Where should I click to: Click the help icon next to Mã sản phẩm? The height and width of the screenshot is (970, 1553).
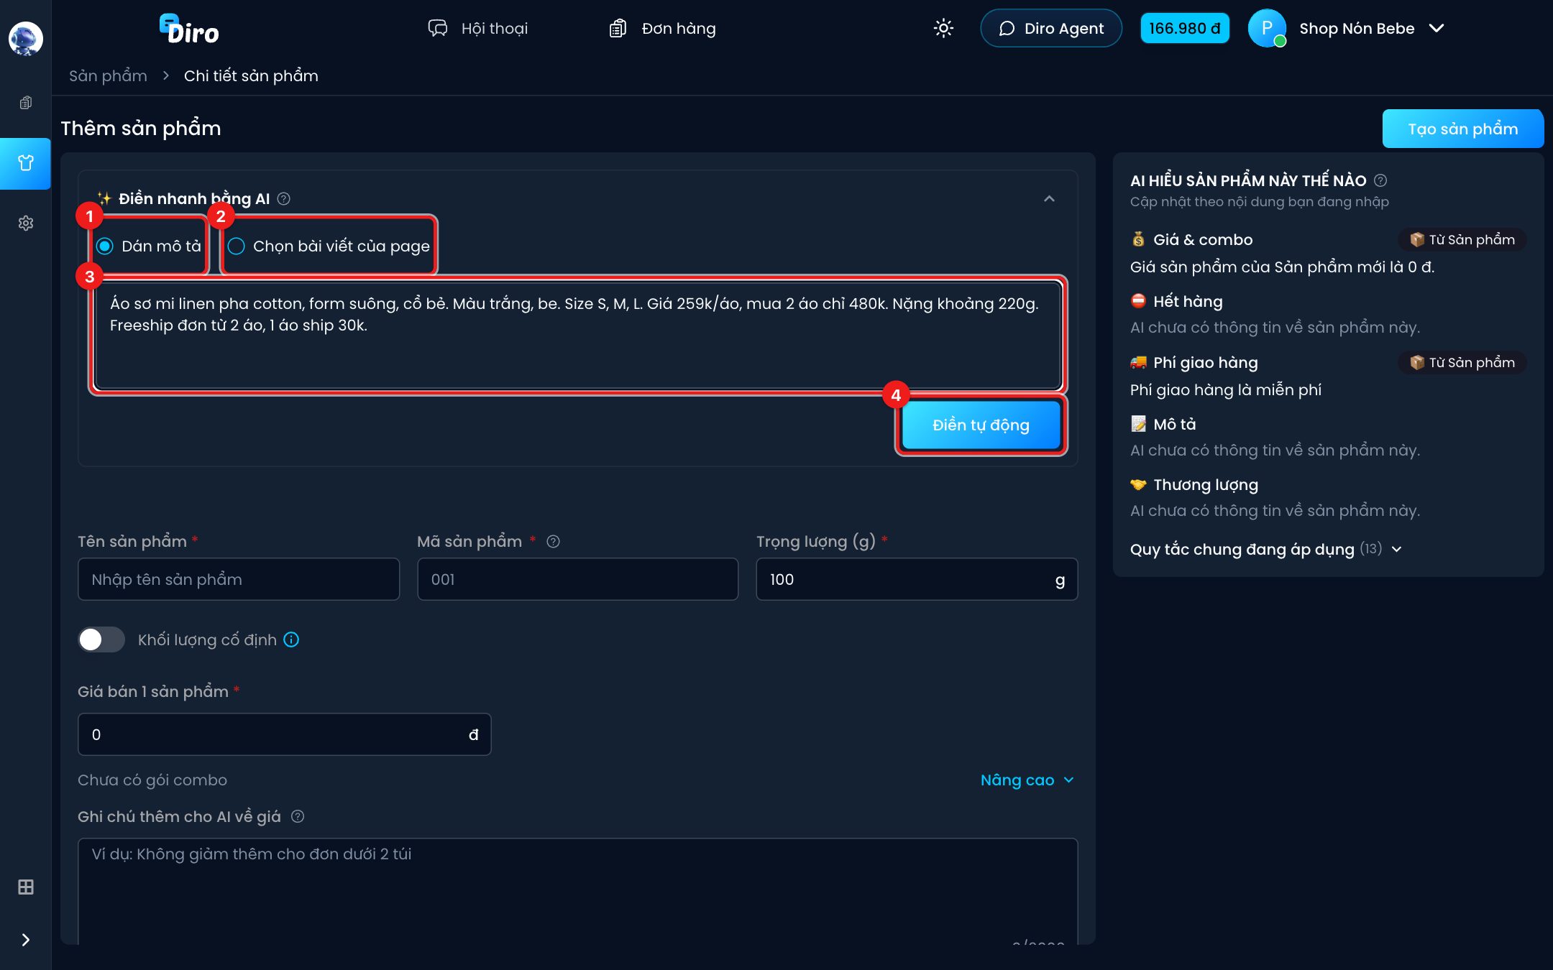[553, 542]
